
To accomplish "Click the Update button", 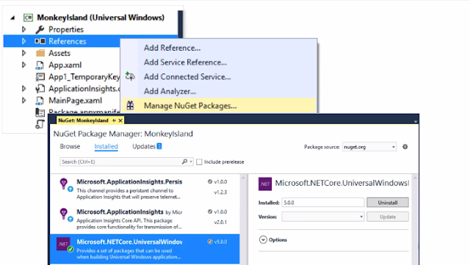I will [x=388, y=217].
